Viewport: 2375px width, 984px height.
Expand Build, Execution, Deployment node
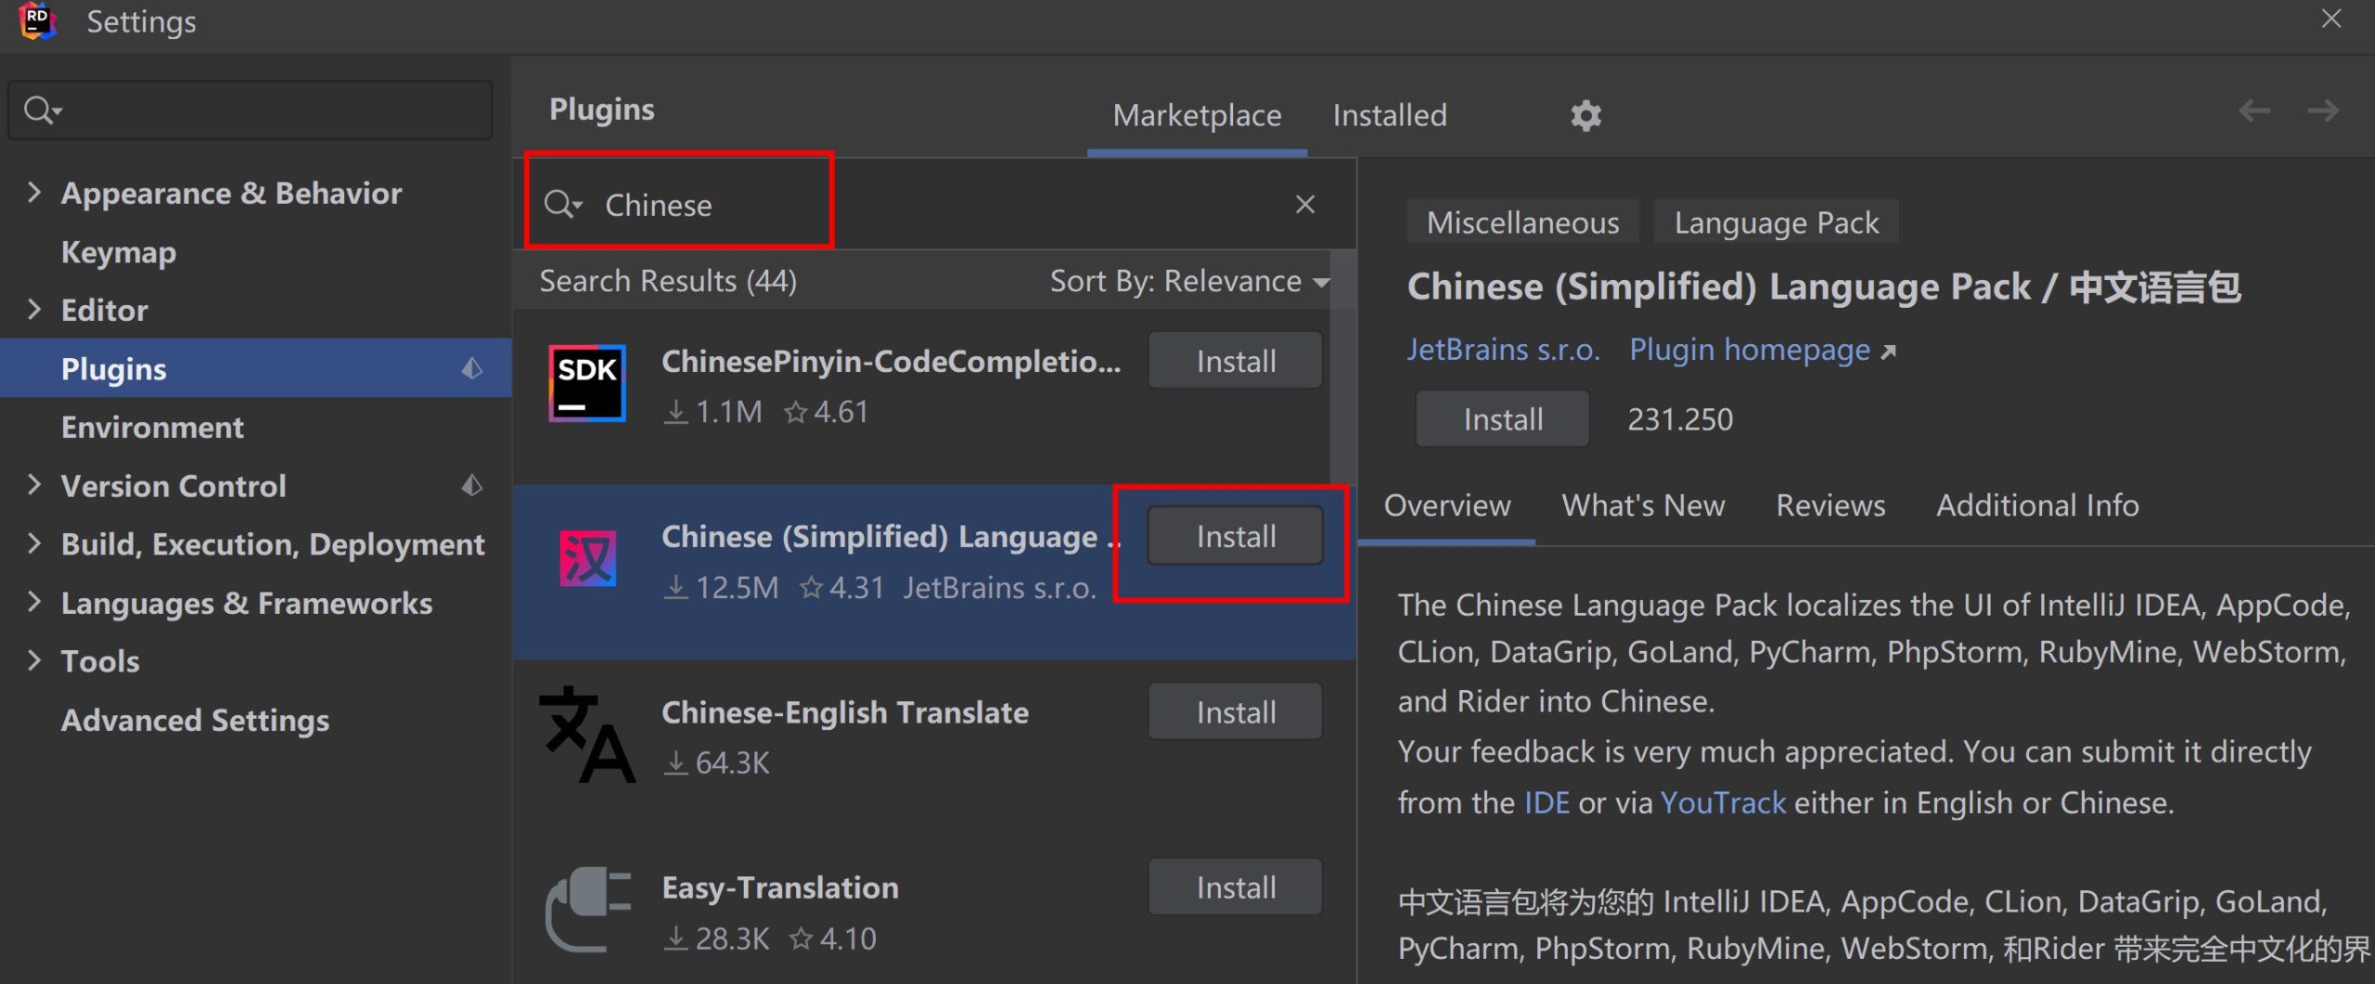[x=34, y=543]
